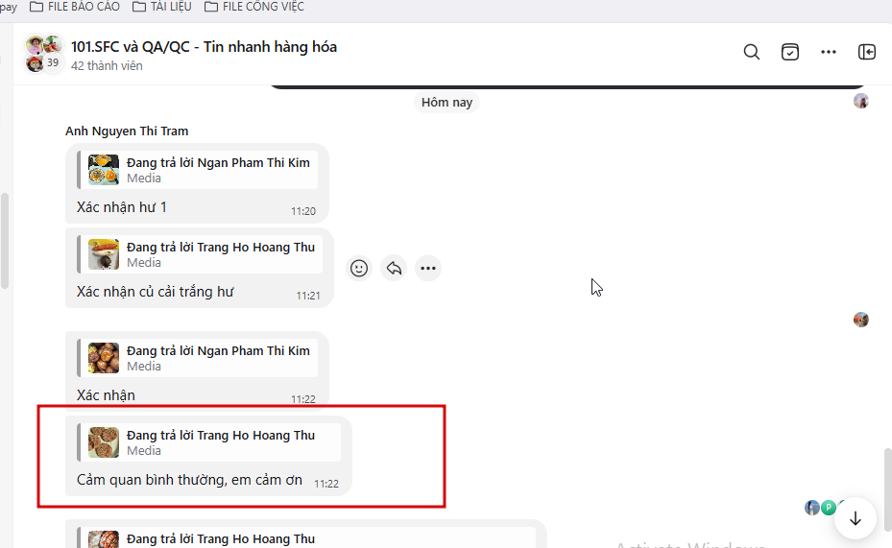This screenshot has width=892, height=548.
Task: Open the group title 101.SFC và QA/QC
Action: point(204,47)
